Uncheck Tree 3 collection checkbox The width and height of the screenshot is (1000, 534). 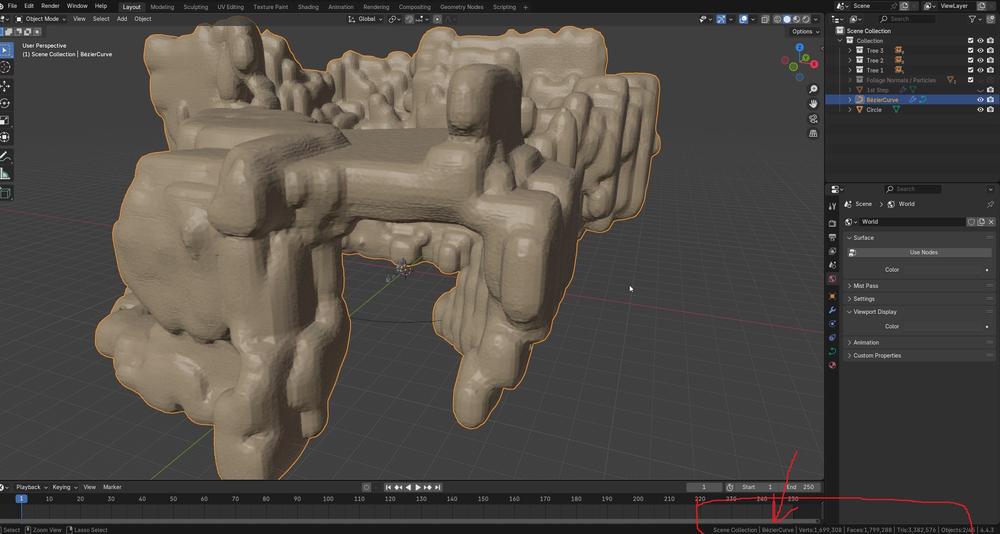[x=970, y=50]
